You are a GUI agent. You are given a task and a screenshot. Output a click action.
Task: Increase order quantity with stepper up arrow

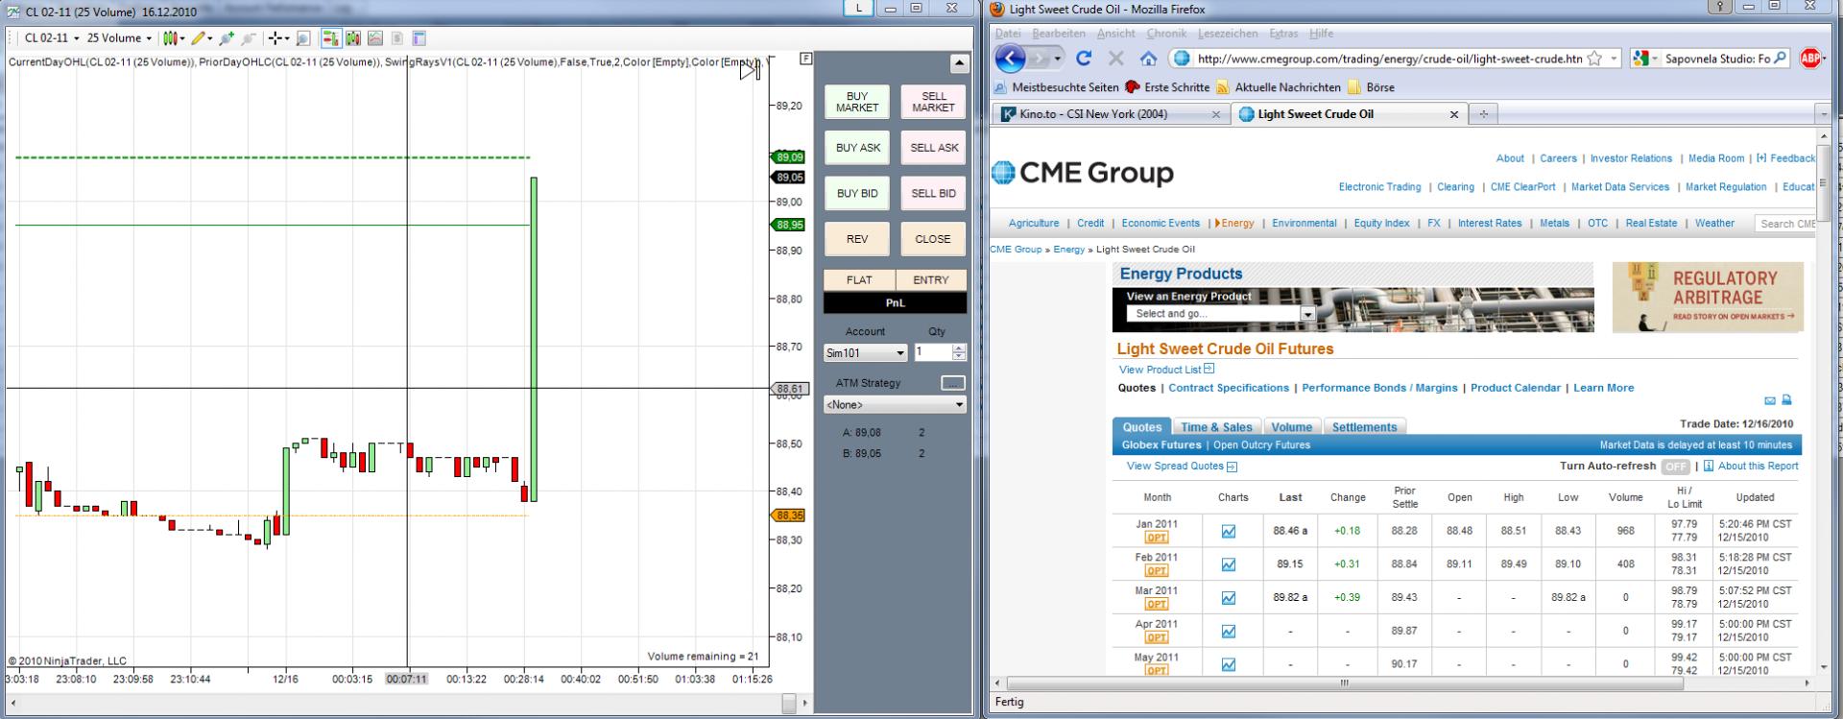(x=959, y=348)
